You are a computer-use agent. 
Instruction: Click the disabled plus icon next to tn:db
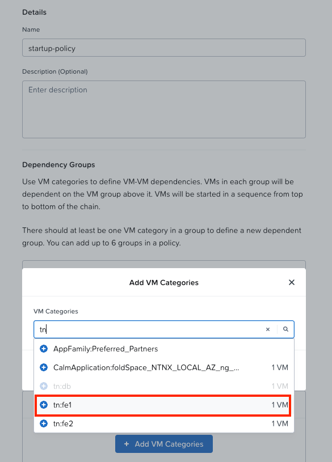(44, 386)
